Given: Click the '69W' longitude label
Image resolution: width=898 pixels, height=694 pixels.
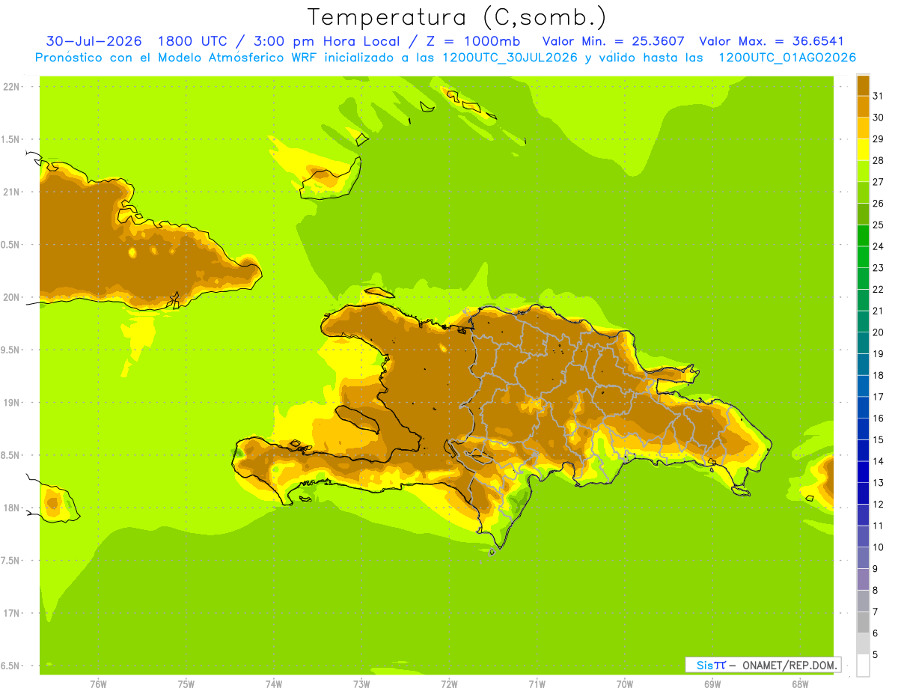Looking at the screenshot, I should click(x=712, y=684).
